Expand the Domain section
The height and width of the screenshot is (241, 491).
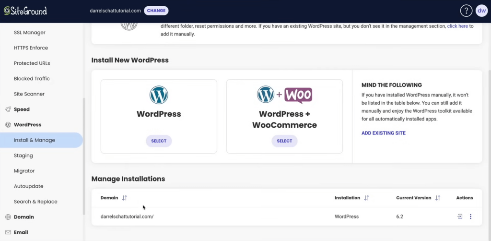(x=24, y=217)
